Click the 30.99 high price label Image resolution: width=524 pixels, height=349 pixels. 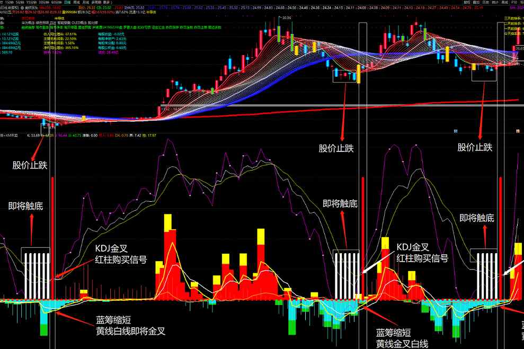287,17
